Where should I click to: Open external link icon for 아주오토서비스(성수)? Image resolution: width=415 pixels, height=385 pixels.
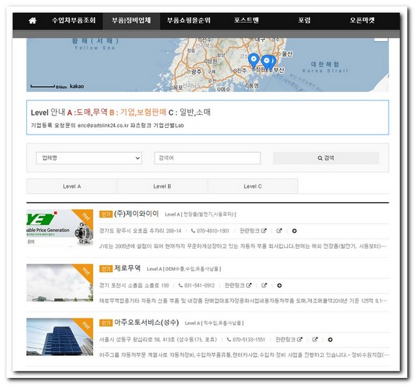pos(315,339)
